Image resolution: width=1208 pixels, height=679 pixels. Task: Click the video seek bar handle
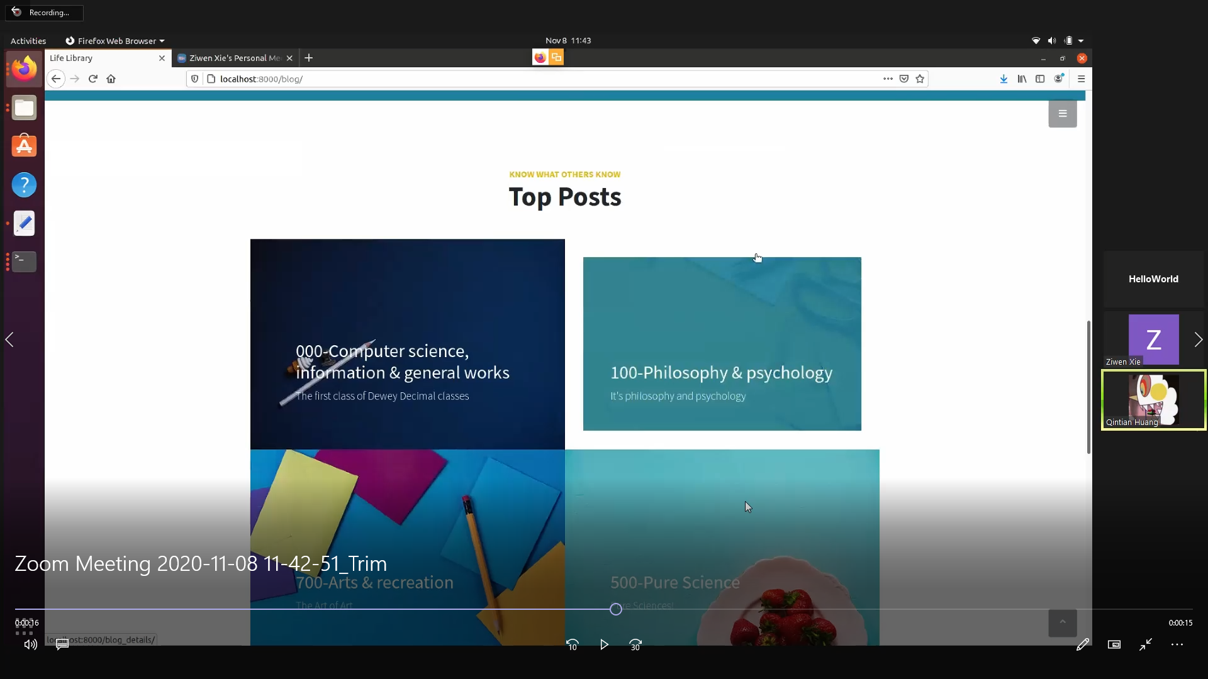tap(616, 609)
